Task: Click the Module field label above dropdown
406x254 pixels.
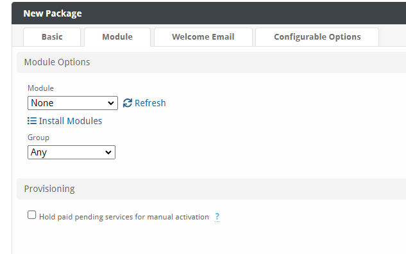Action: [40, 88]
